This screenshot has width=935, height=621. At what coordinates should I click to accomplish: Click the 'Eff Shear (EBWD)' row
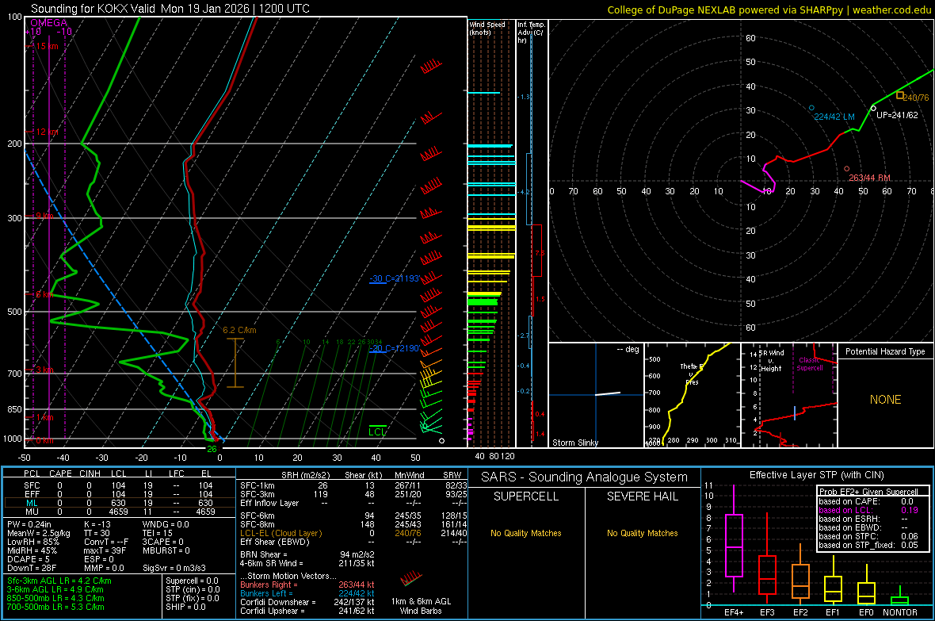click(353, 542)
